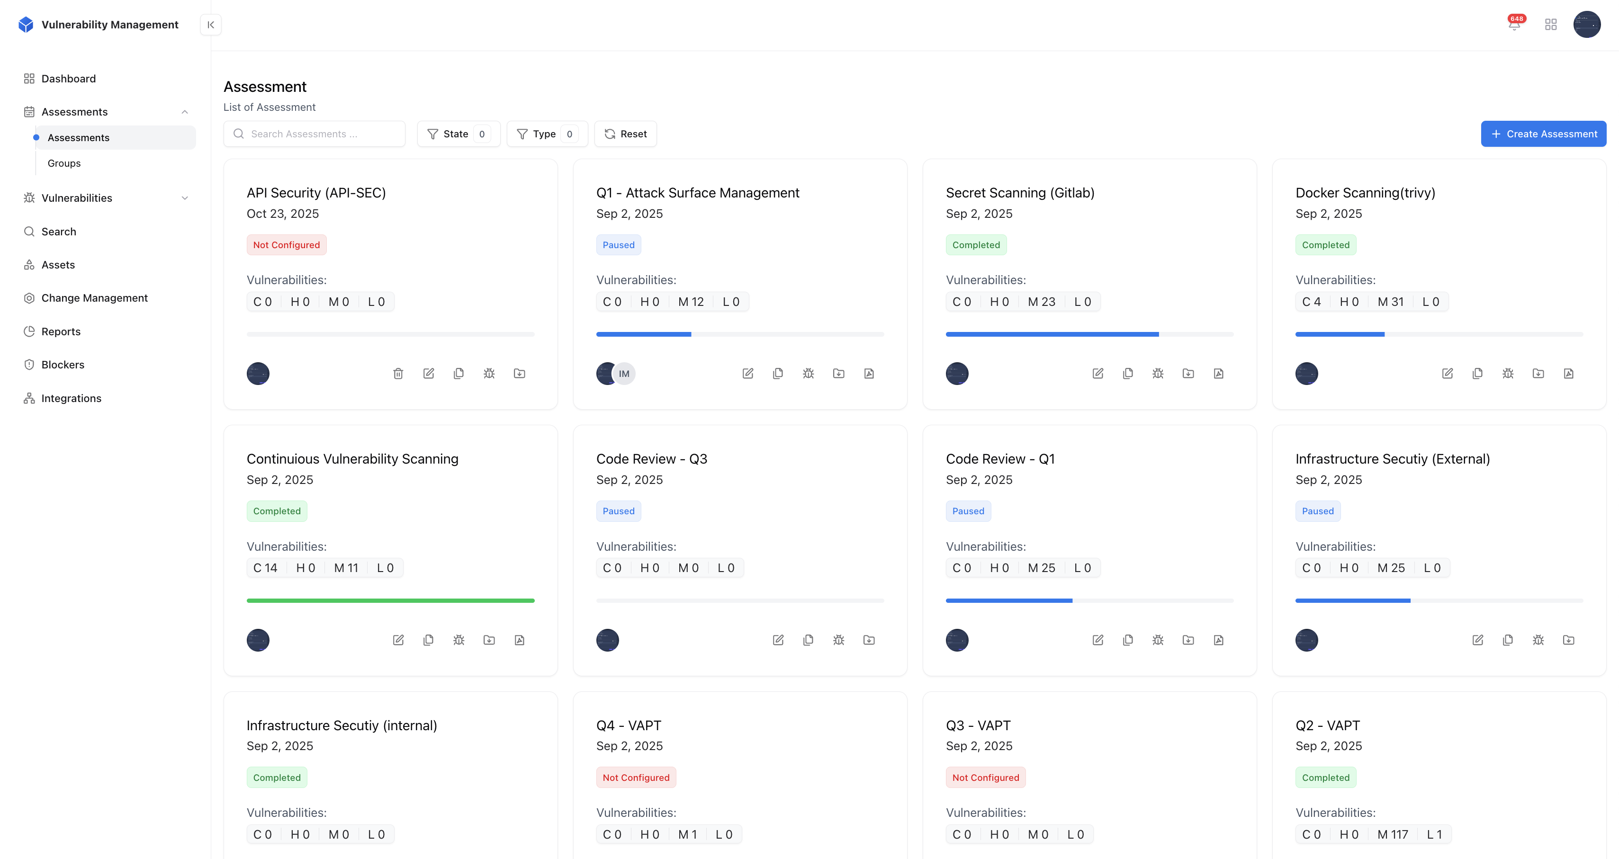Duplicate the Secret Scanning (Gitlab) assessment
The image size is (1619, 859).
pos(1128,373)
